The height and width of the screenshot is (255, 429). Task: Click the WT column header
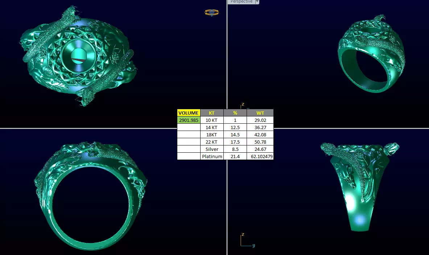260,113
